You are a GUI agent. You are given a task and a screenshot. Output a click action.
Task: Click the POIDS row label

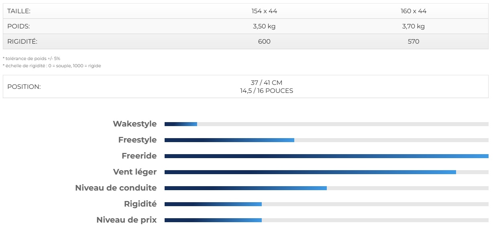coord(18,26)
